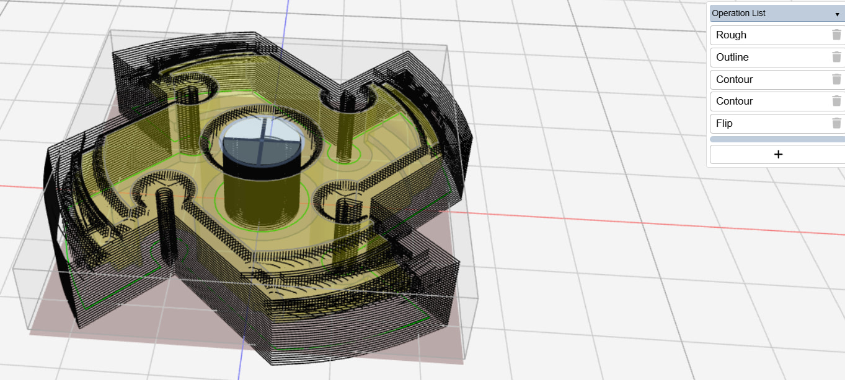This screenshot has width=845, height=380.
Task: Delete the second Contour operation via trash
Action: tap(836, 101)
